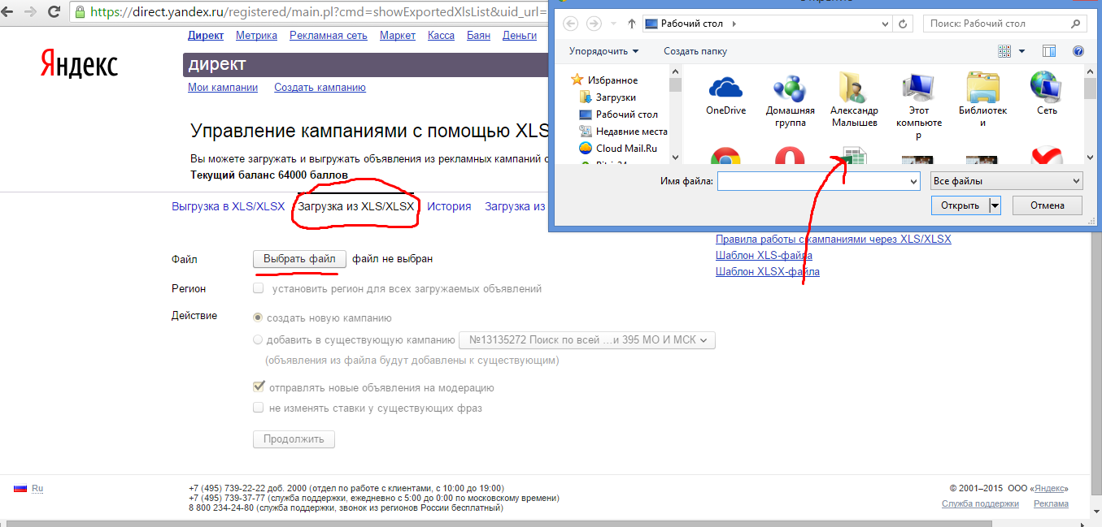Switch to Загрузка из XLS/XLSX tab
The width and height of the screenshot is (1102, 527).
tap(355, 206)
